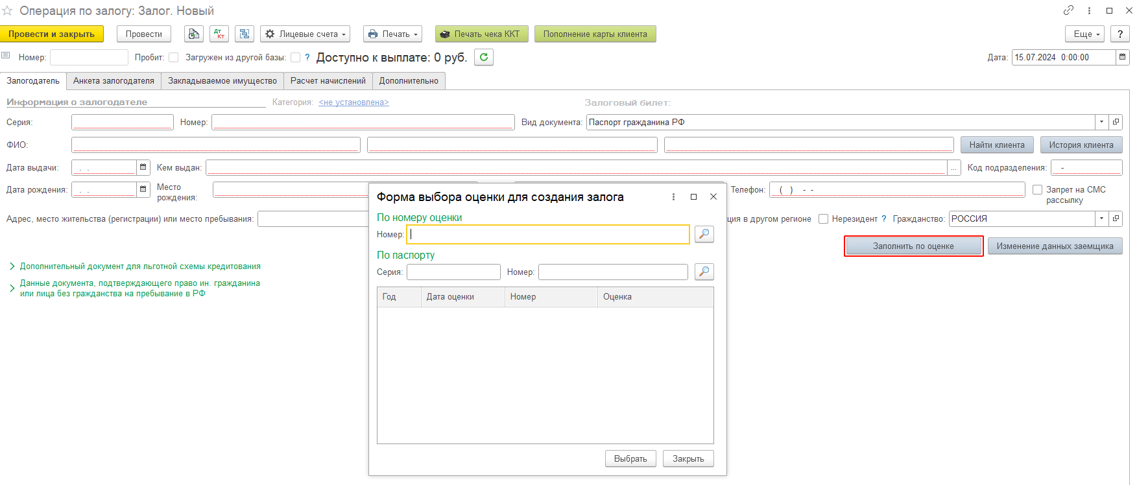Sort by Дата оценки column header

click(462, 296)
